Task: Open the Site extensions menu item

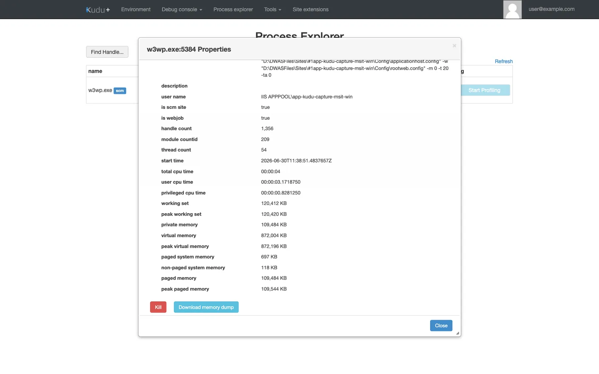Action: coord(310,10)
